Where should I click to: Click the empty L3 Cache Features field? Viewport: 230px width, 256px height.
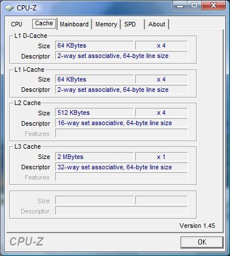[x=121, y=177]
